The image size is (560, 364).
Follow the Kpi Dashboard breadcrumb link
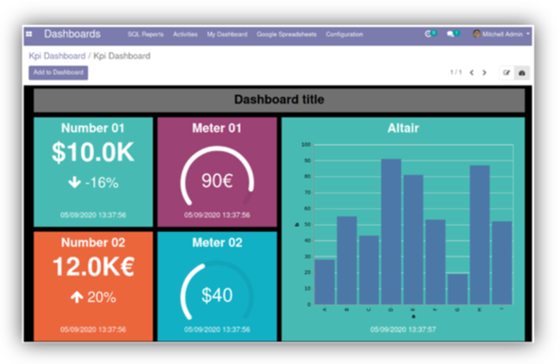[x=57, y=56]
